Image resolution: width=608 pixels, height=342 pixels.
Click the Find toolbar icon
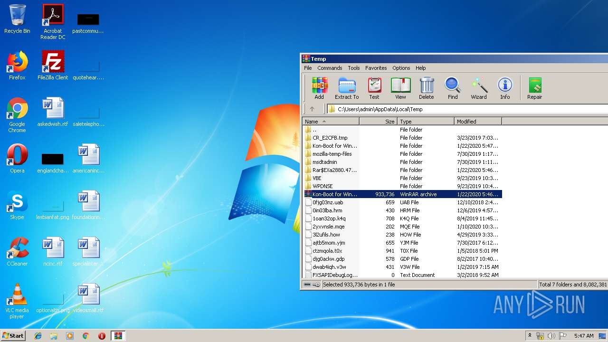453,88
